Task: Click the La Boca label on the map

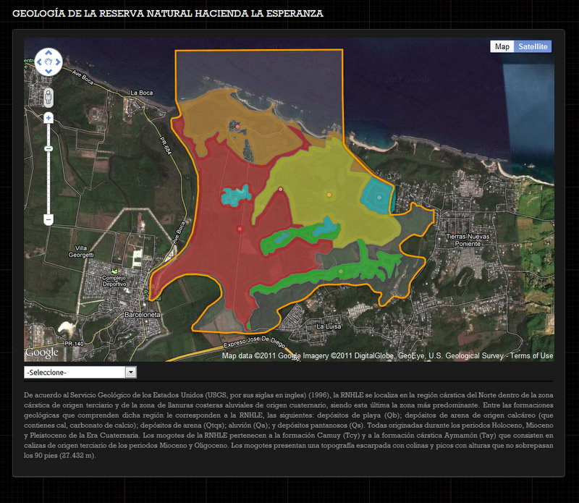Action: 142,93
